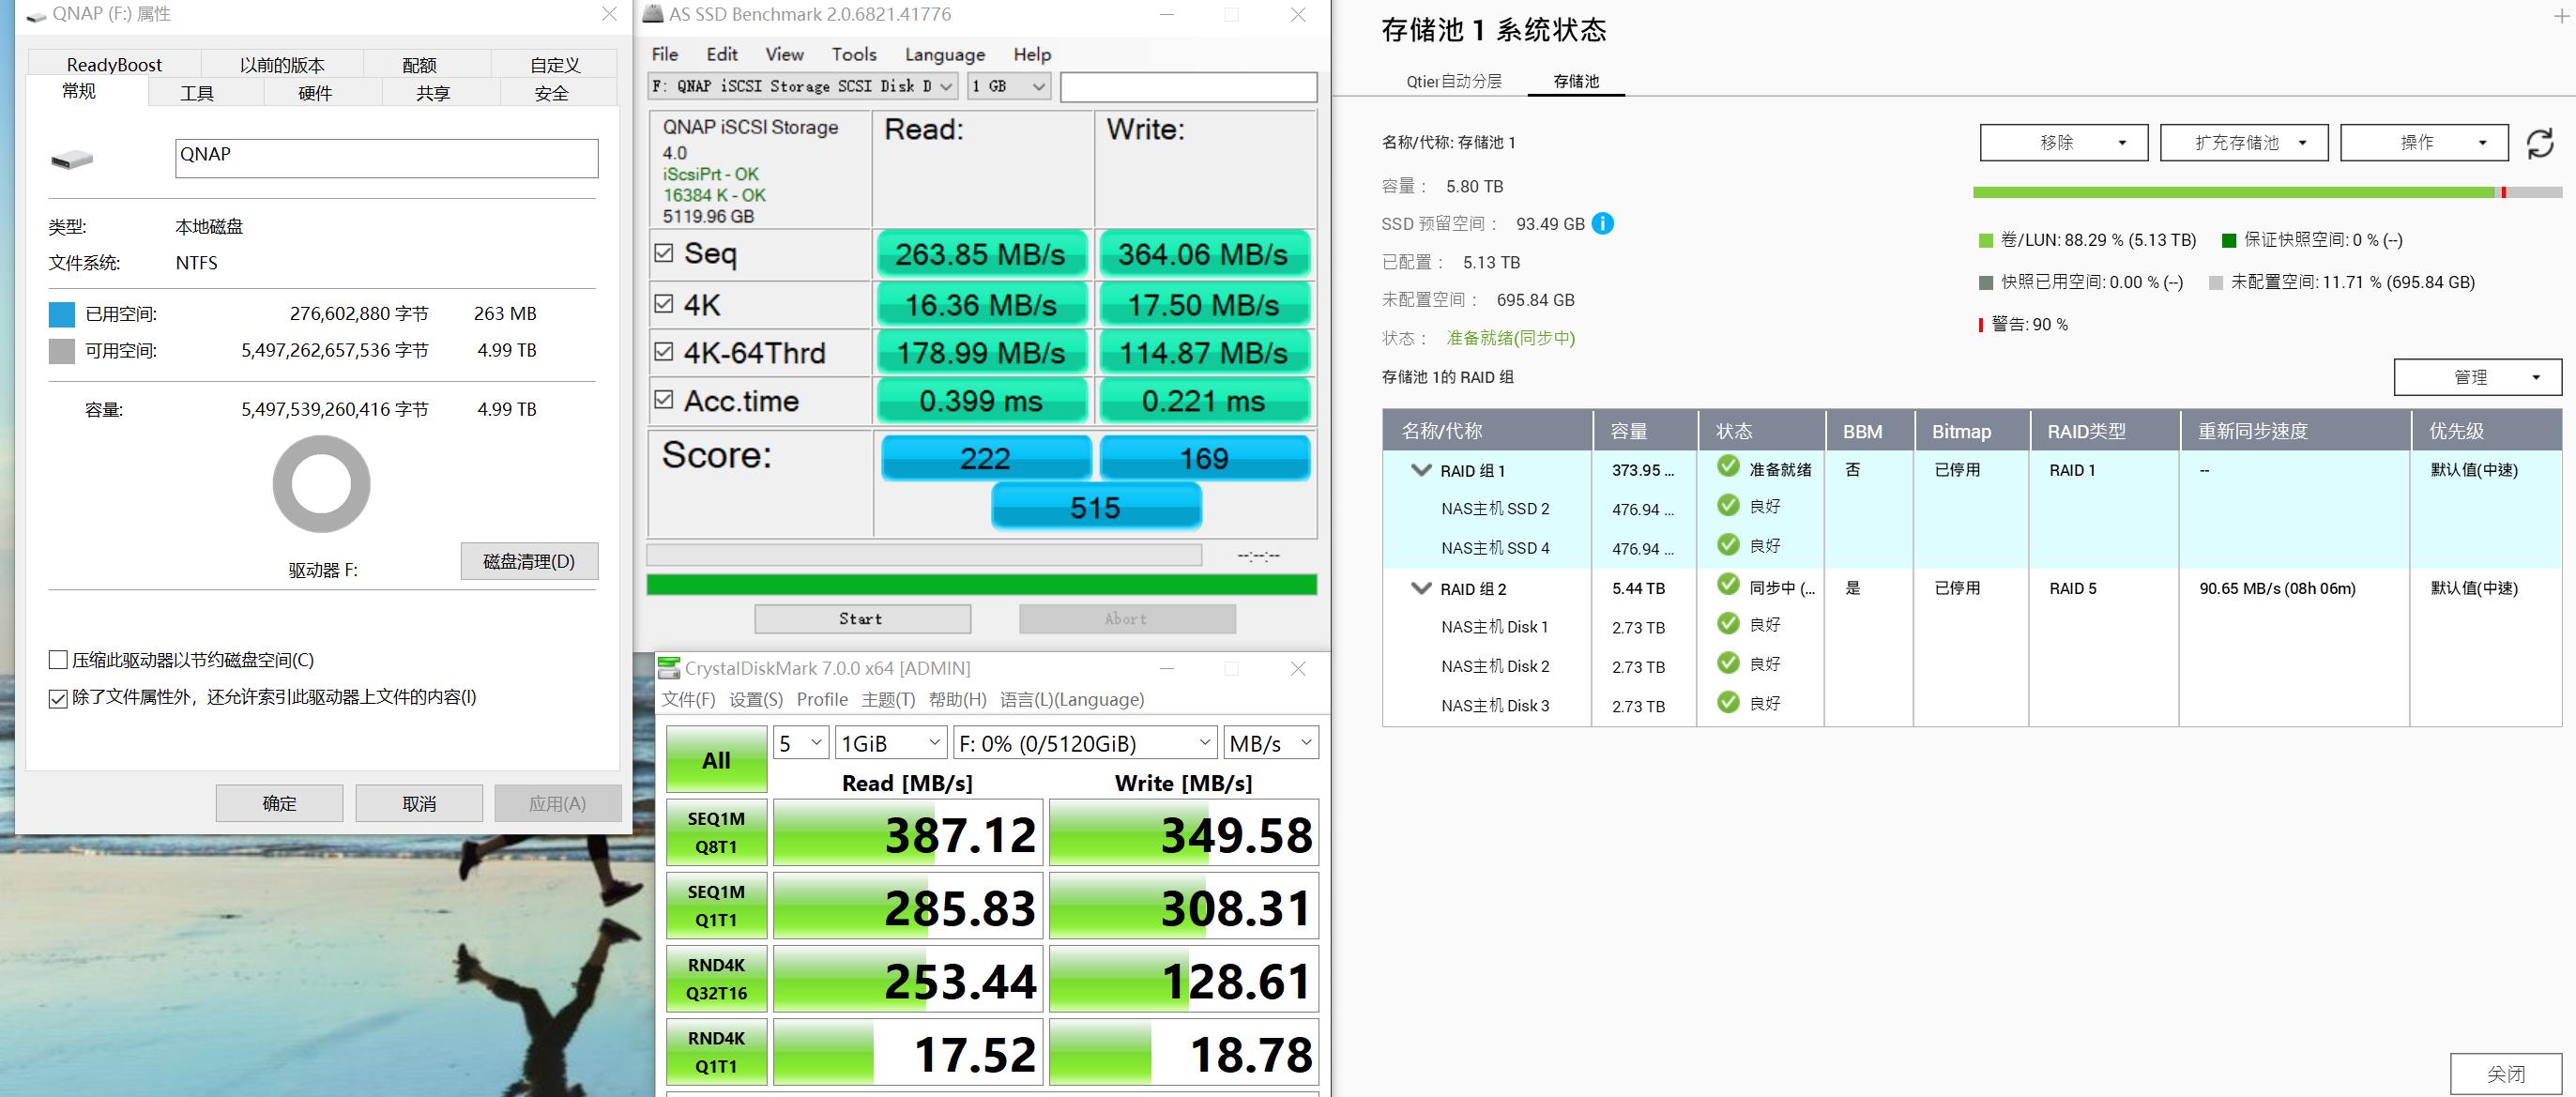Open the Tools menu in AS SSD
2576x1097 pixels.
coord(853,54)
